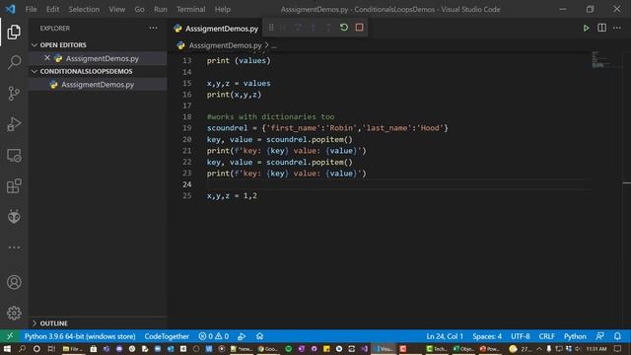Click the debug launch status bar icon
Image resolution: width=631 pixels, height=355 pixels.
click(x=242, y=336)
